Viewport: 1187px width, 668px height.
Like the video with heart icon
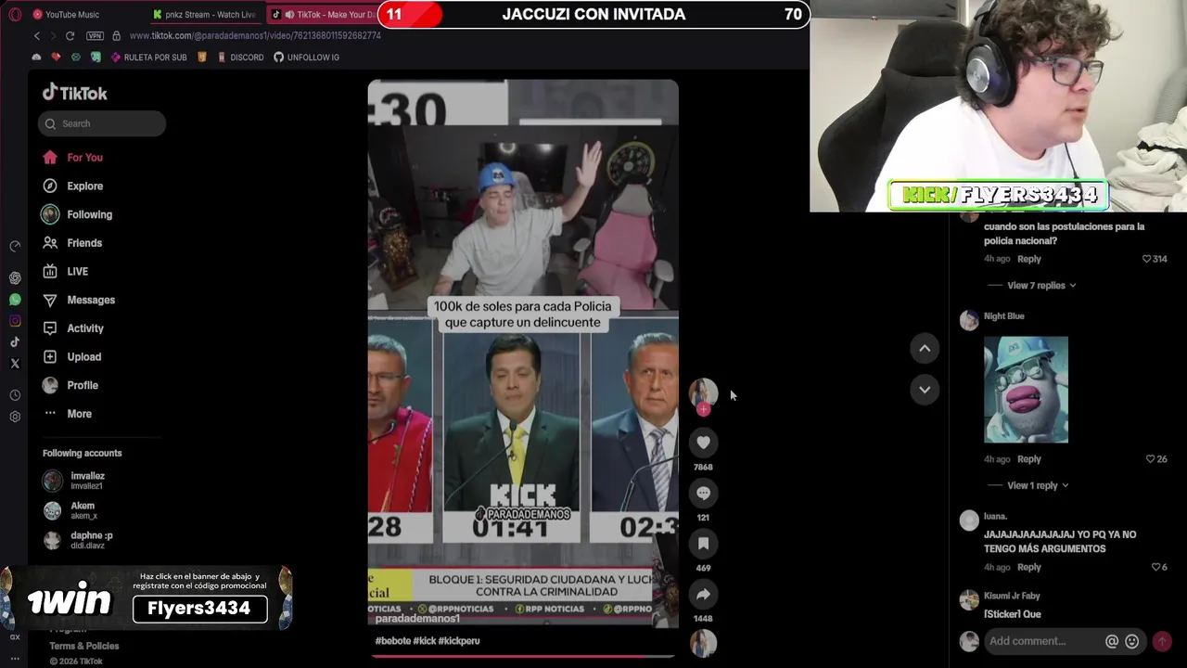point(703,443)
